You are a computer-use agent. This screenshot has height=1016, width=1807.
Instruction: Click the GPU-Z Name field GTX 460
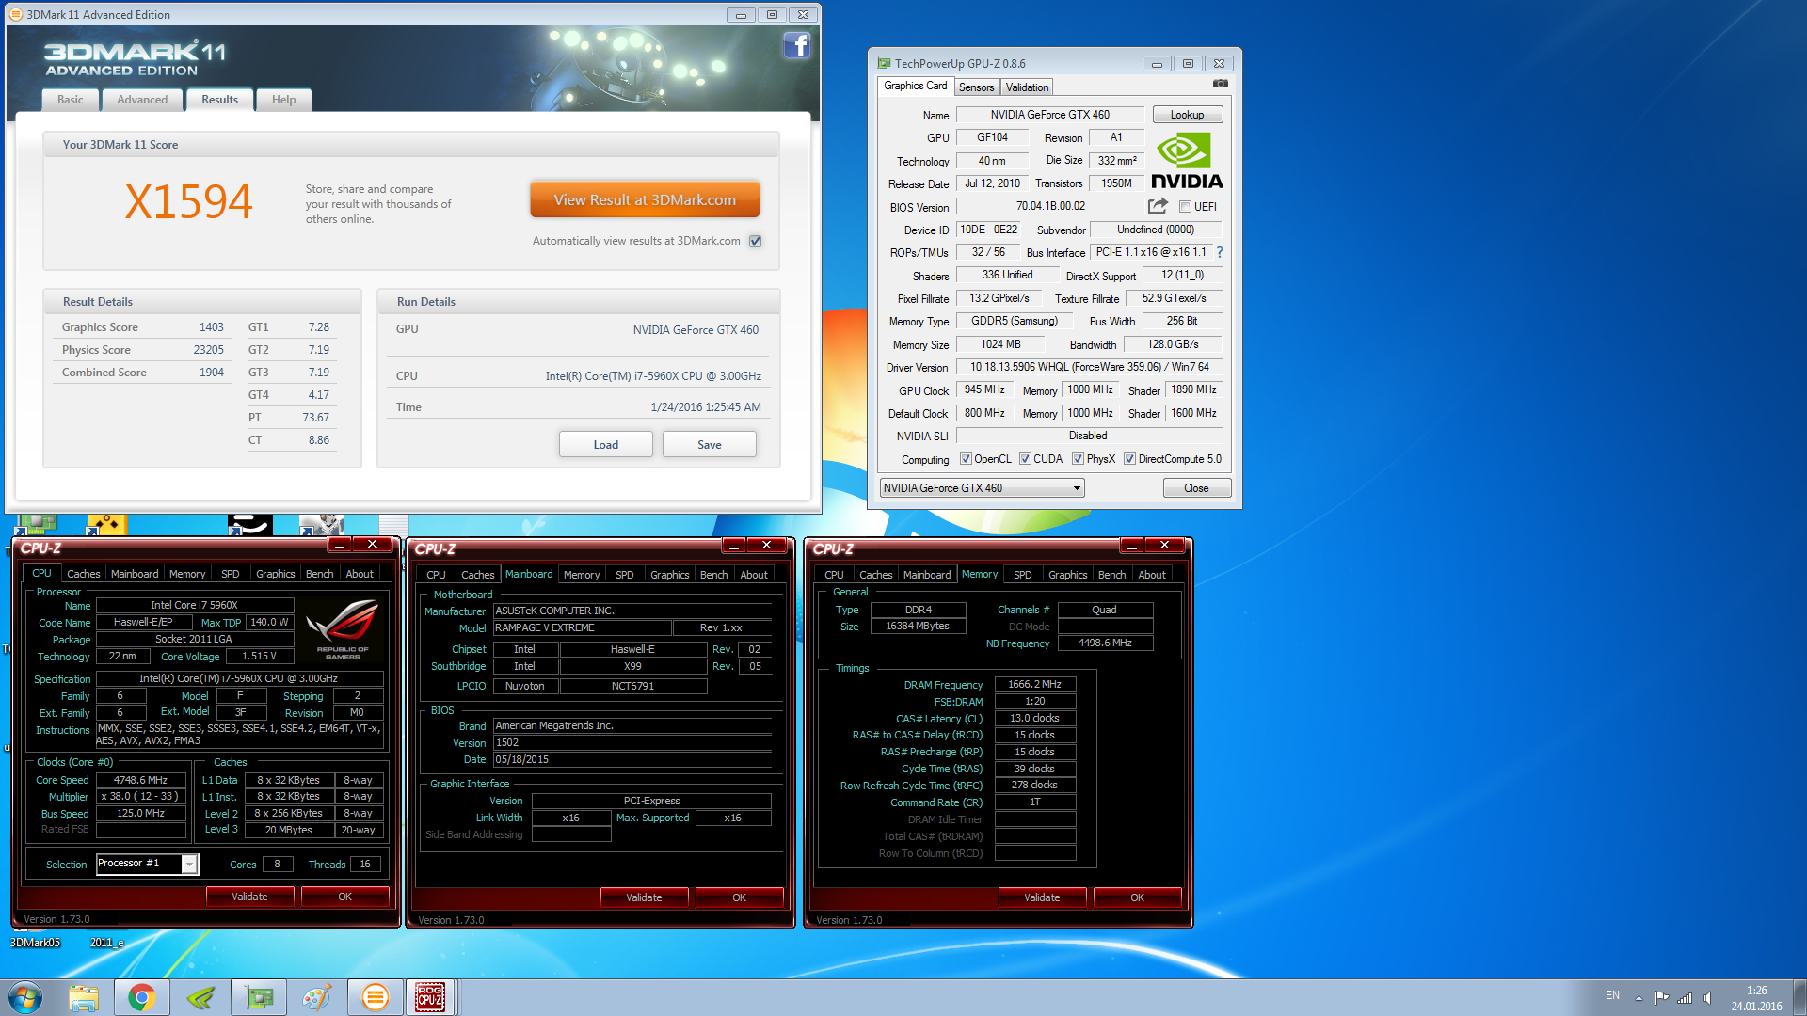click(1049, 115)
